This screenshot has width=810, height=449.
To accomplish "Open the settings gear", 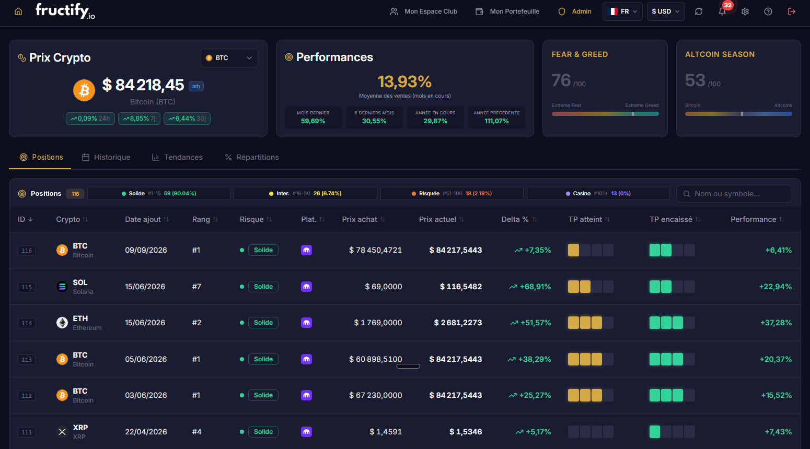I will point(745,11).
